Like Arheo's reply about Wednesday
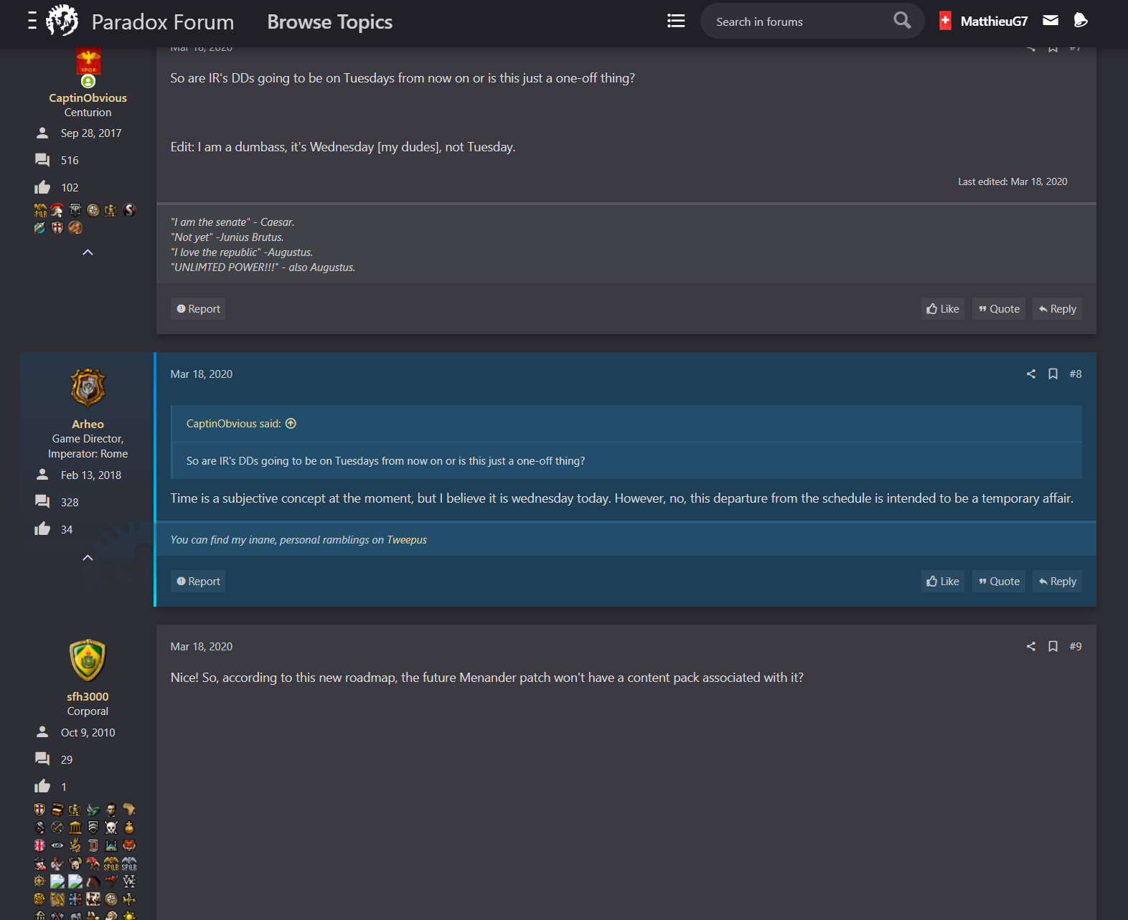The height and width of the screenshot is (920, 1128). pos(942,581)
